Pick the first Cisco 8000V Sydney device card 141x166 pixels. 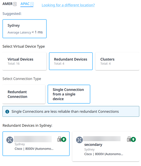(x=36, y=144)
